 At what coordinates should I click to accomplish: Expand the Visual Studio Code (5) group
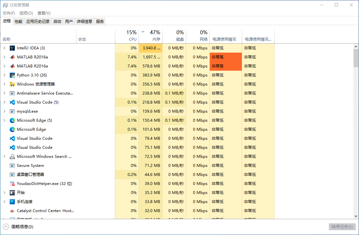click(4, 102)
